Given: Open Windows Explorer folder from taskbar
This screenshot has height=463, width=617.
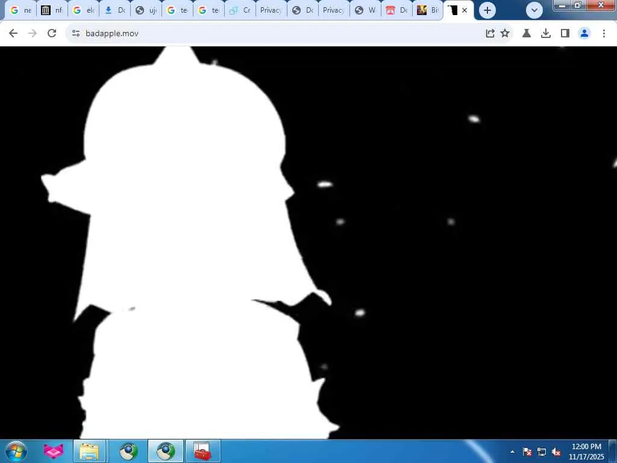Looking at the screenshot, I should click(x=90, y=451).
